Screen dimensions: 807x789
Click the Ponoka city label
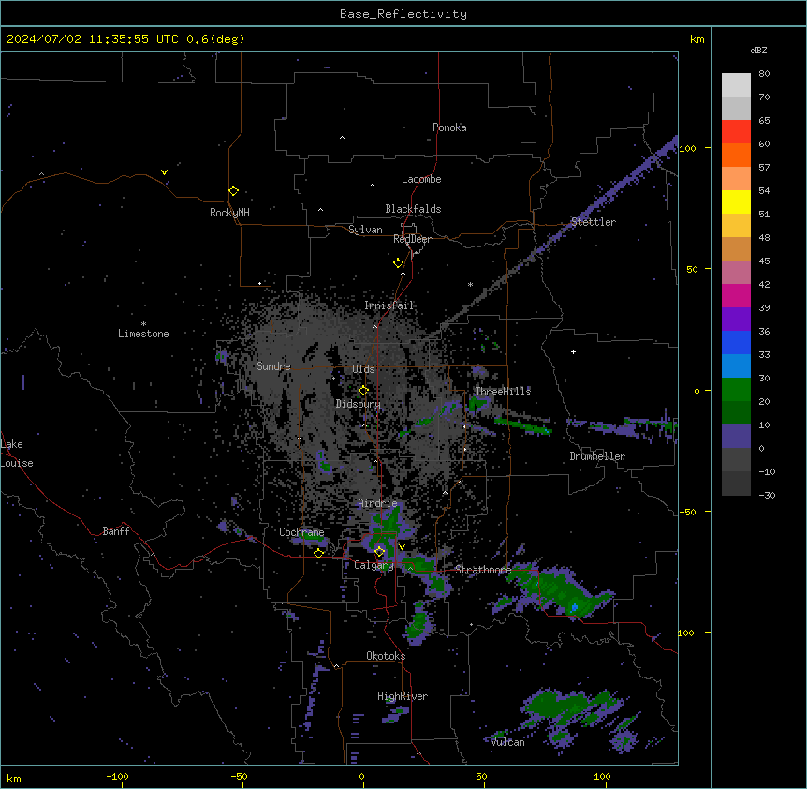(449, 127)
